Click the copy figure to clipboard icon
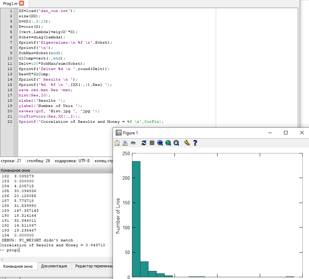The height and width of the screenshot is (279, 309). pyautogui.click(x=117, y=143)
